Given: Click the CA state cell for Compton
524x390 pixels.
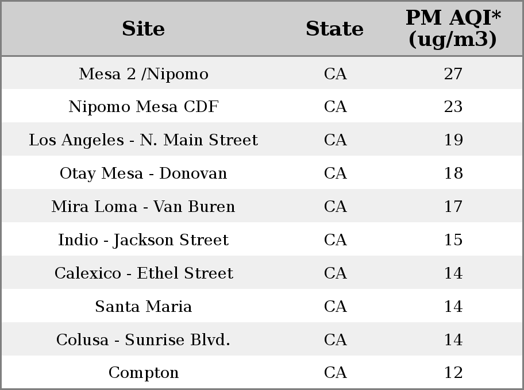Looking at the screenshot, I should [x=335, y=372].
